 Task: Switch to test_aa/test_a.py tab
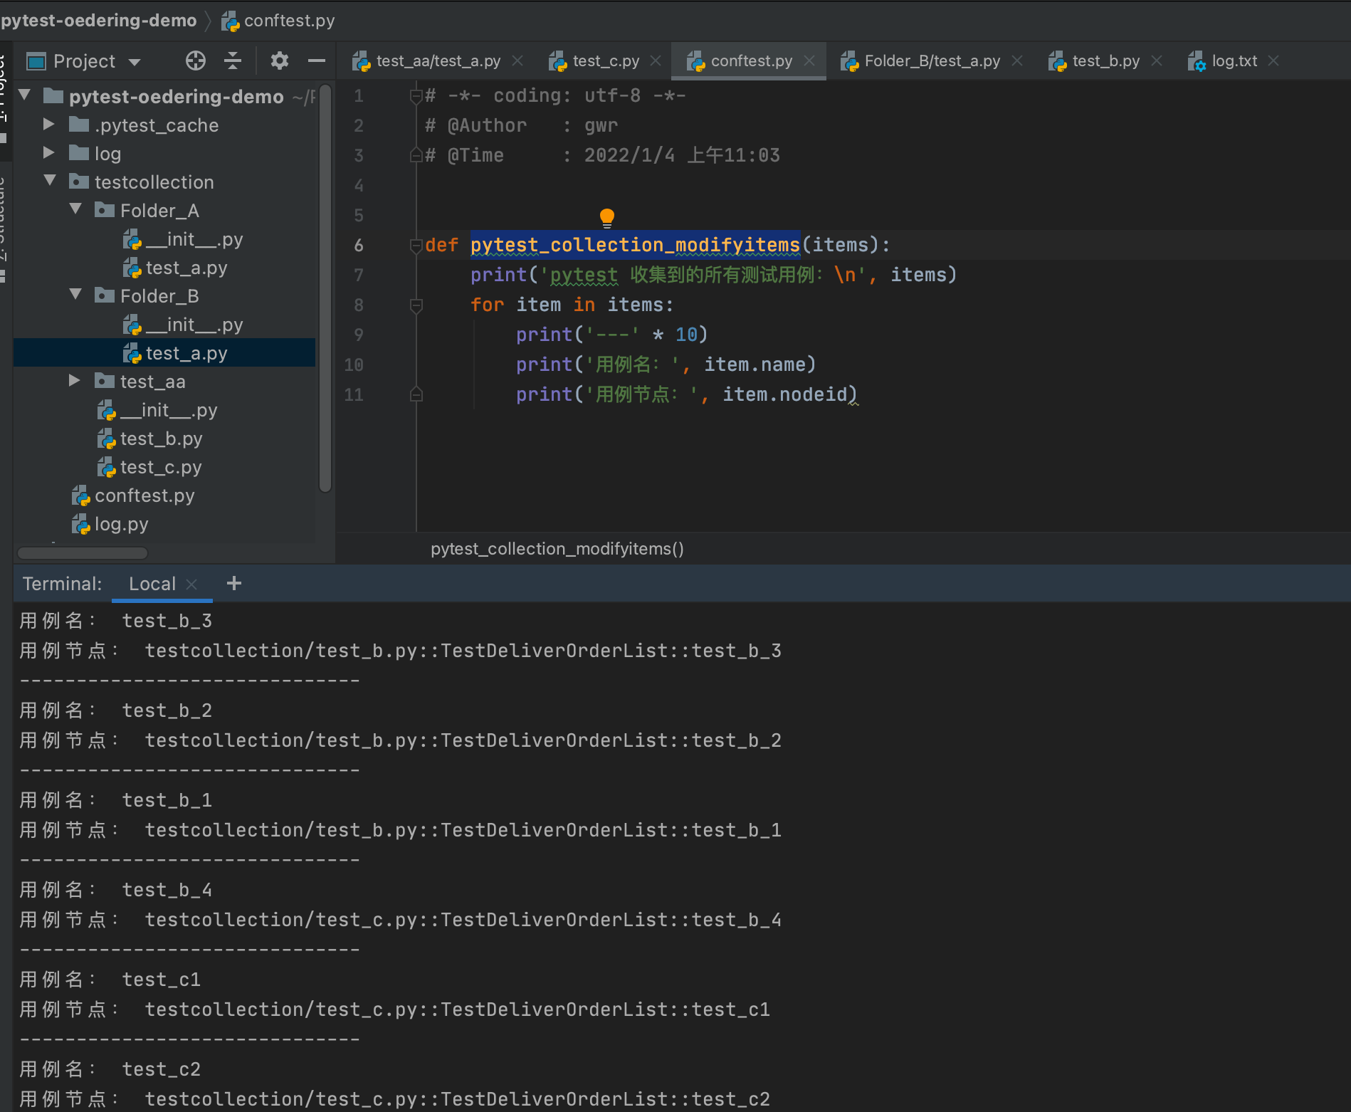pos(438,61)
